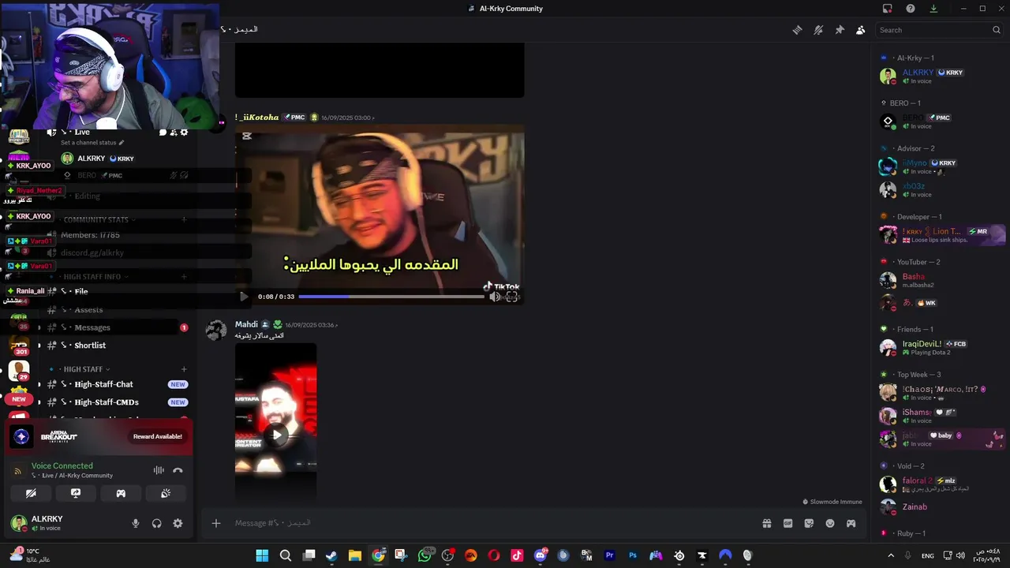The height and width of the screenshot is (568, 1010).
Task: Open Steam from the taskbar
Action: pyautogui.click(x=331, y=555)
